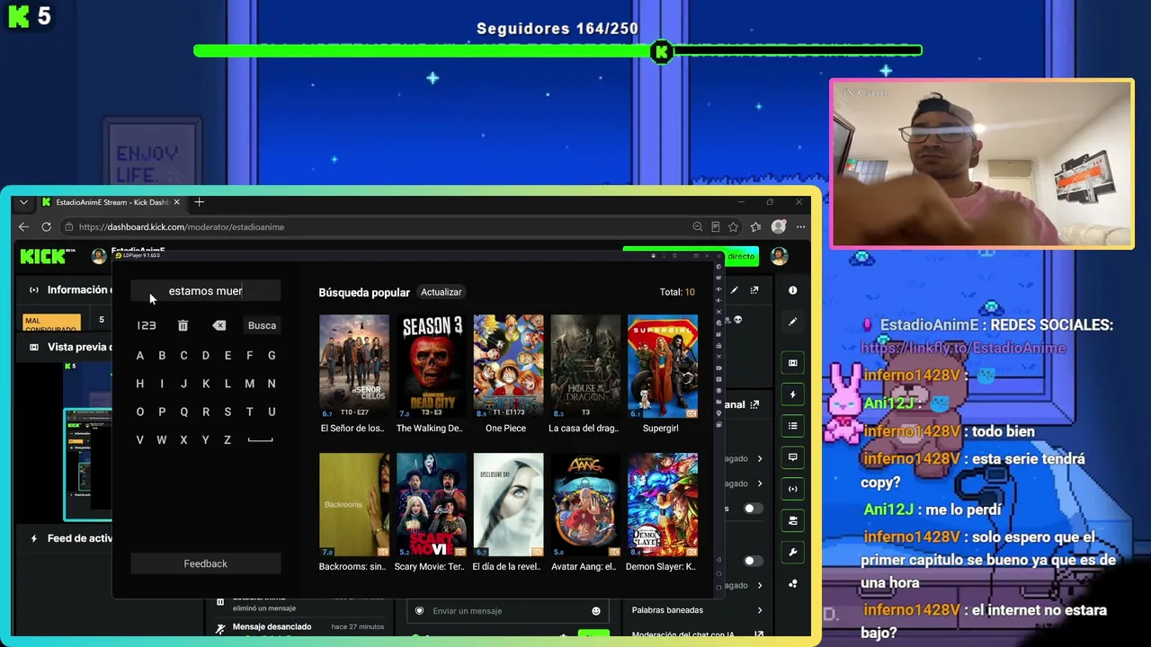1151x647 pixels.
Task: Clear search text with the trash icon
Action: click(x=183, y=325)
